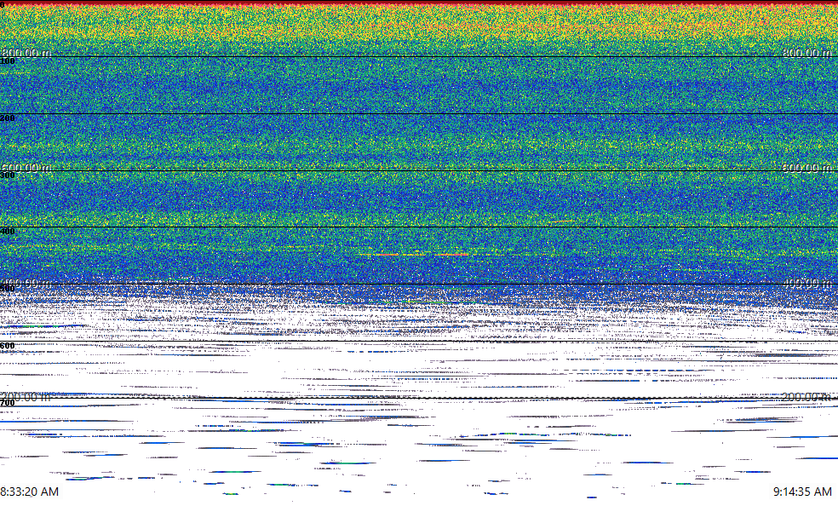Viewport: 838px width, 506px height.
Task: Click the right-side 400.00 m range label
Action: [x=807, y=283]
